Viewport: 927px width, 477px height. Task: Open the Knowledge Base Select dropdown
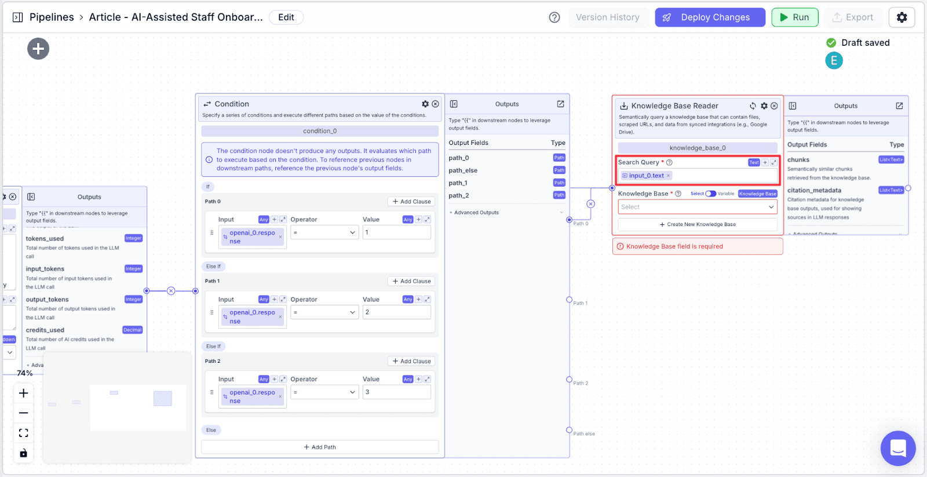698,207
